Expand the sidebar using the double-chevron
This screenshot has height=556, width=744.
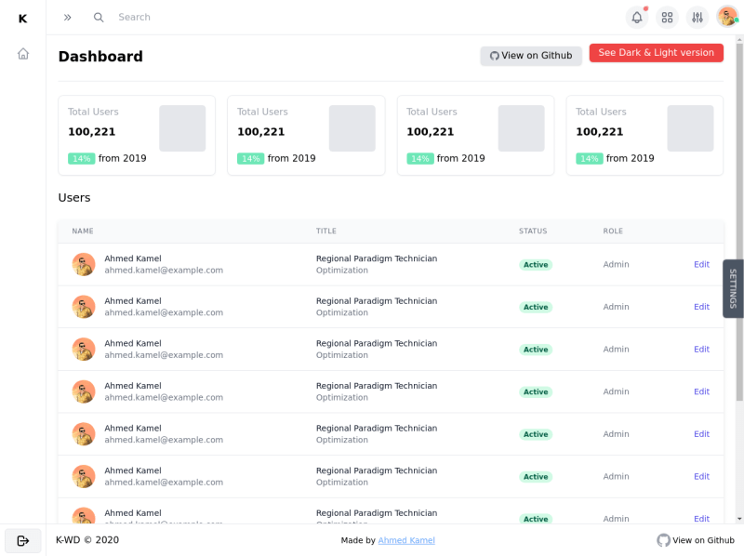click(67, 16)
